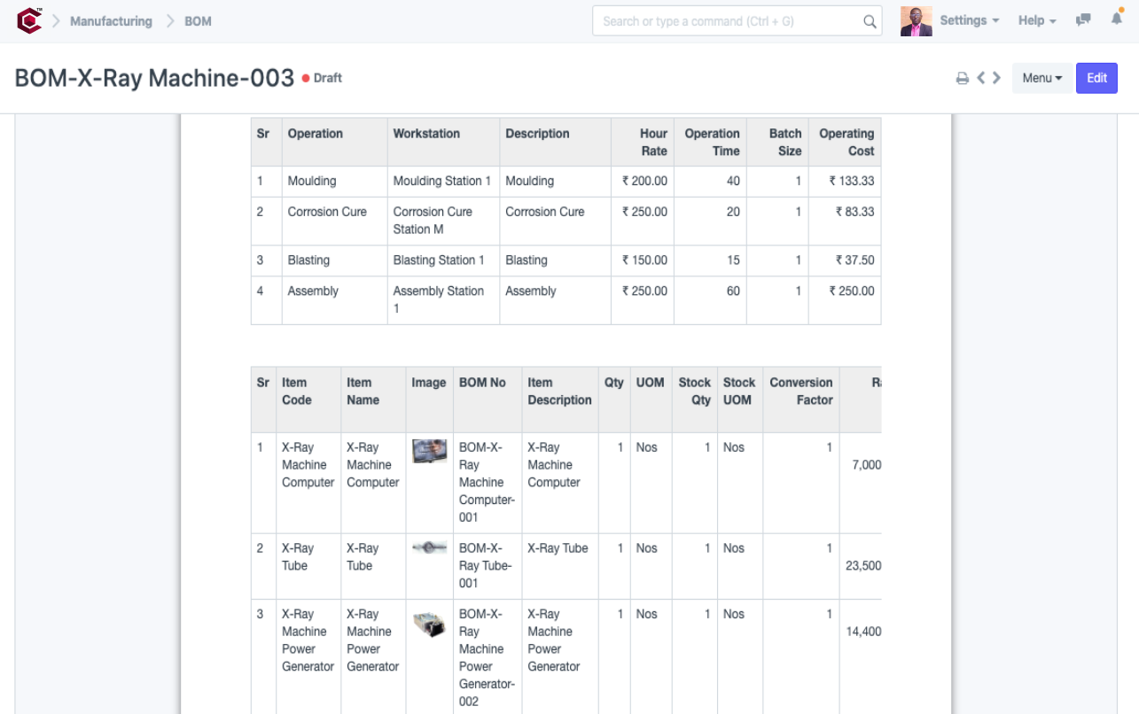Go to next document arrow
The width and height of the screenshot is (1139, 714).
tap(997, 78)
